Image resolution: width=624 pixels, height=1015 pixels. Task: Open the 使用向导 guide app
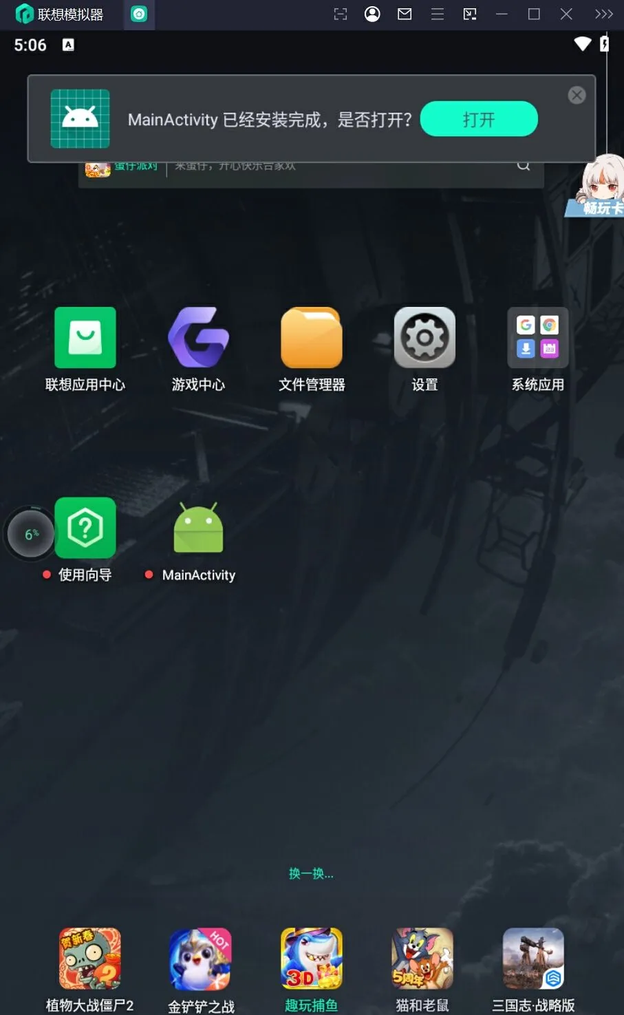pyautogui.click(x=85, y=528)
